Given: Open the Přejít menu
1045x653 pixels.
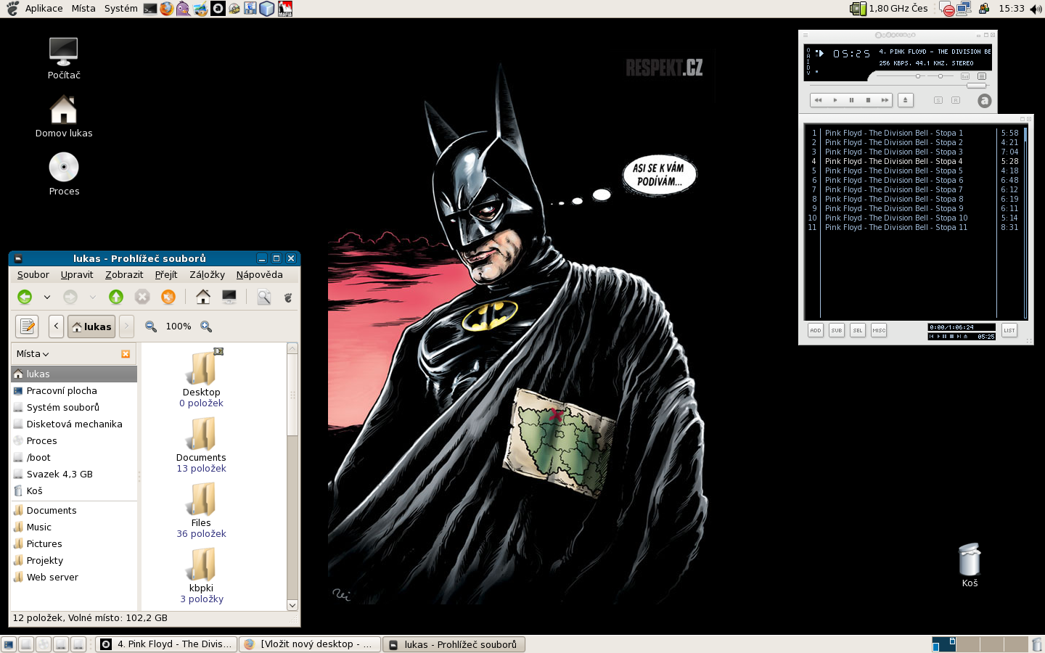Looking at the screenshot, I should pyautogui.click(x=166, y=274).
